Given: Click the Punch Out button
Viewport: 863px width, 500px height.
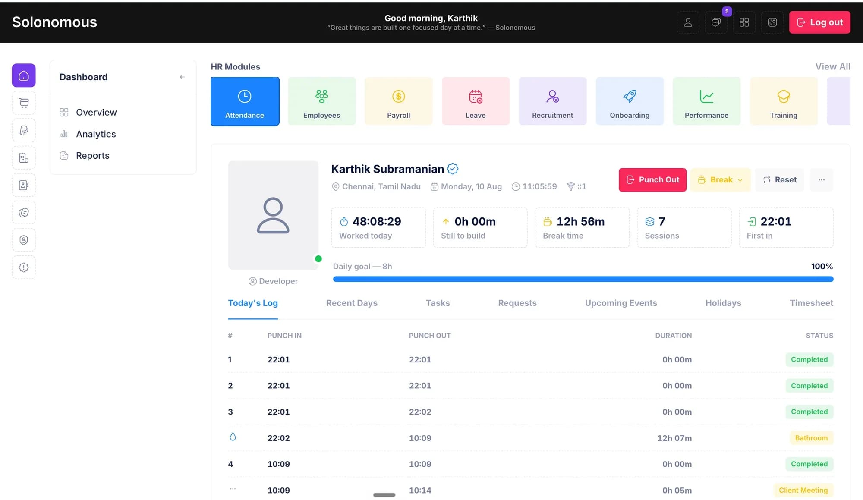Looking at the screenshot, I should pyautogui.click(x=652, y=180).
